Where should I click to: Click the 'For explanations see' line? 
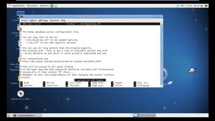pyautogui.click(x=34, y=58)
